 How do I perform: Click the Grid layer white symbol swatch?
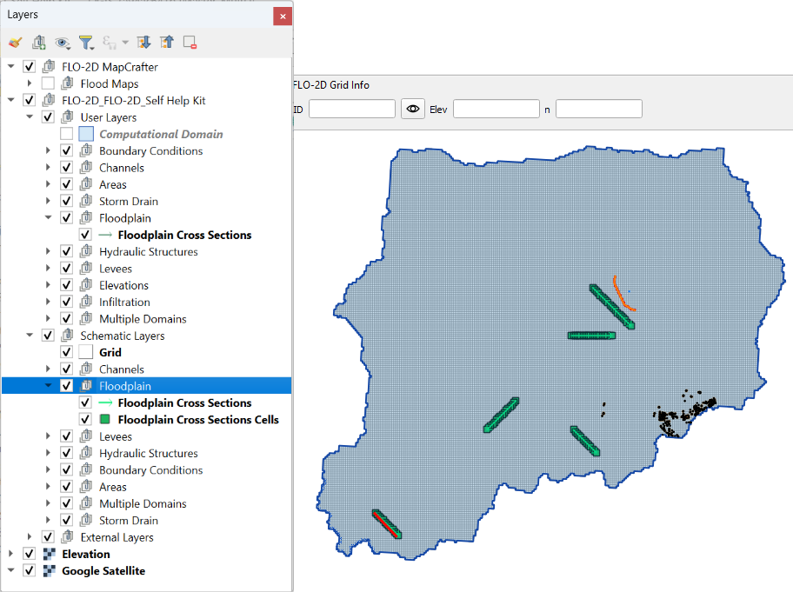(85, 352)
